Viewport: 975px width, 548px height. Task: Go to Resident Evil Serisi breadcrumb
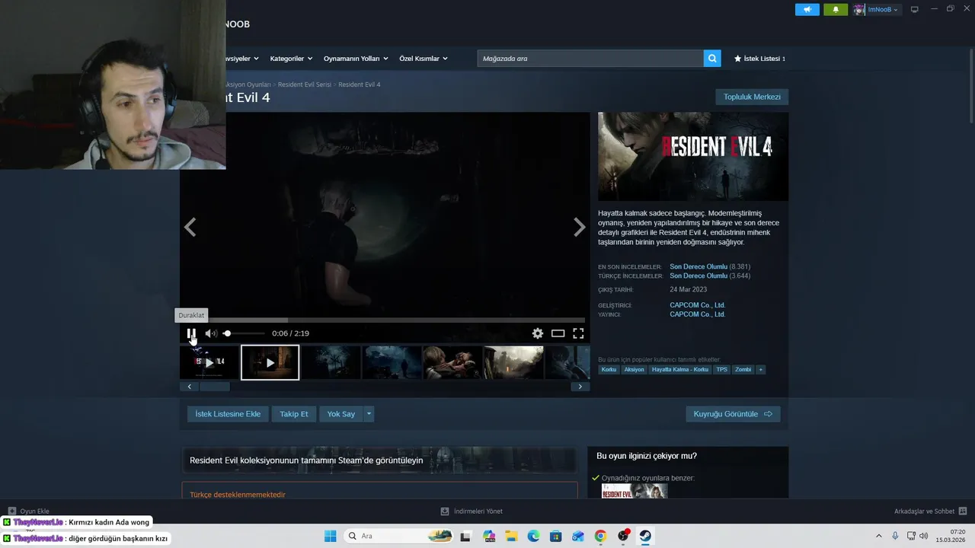(x=304, y=84)
